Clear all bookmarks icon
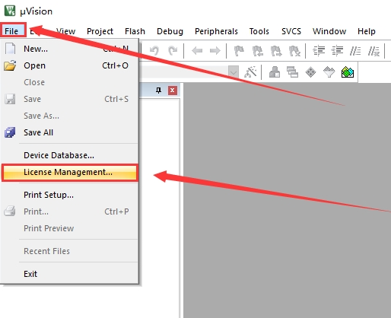The width and height of the screenshot is (391, 318). (294, 51)
